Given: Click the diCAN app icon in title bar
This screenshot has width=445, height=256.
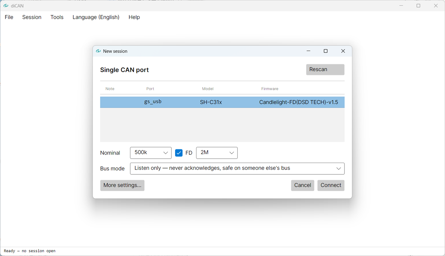Looking at the screenshot, I should pyautogui.click(x=6, y=6).
